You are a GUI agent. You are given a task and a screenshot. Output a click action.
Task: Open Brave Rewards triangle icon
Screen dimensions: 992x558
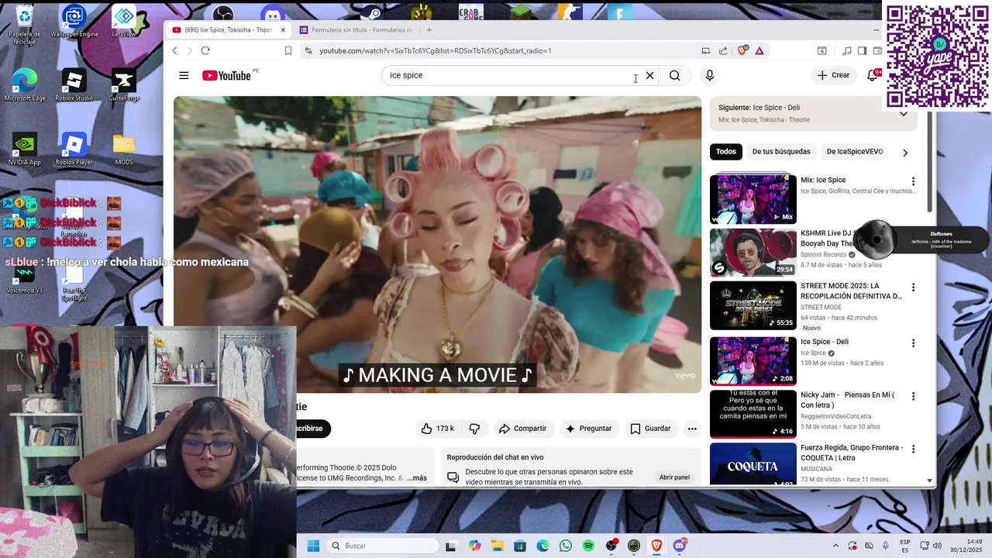[x=759, y=50]
